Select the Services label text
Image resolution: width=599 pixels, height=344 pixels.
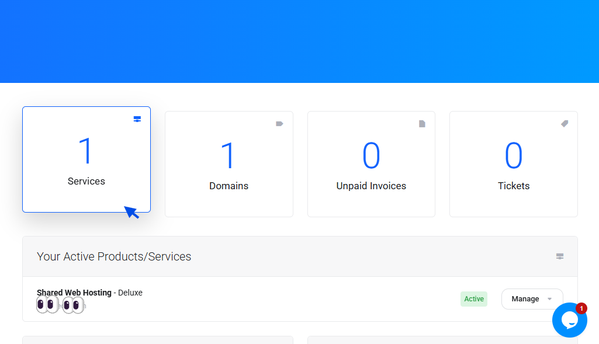click(86, 181)
